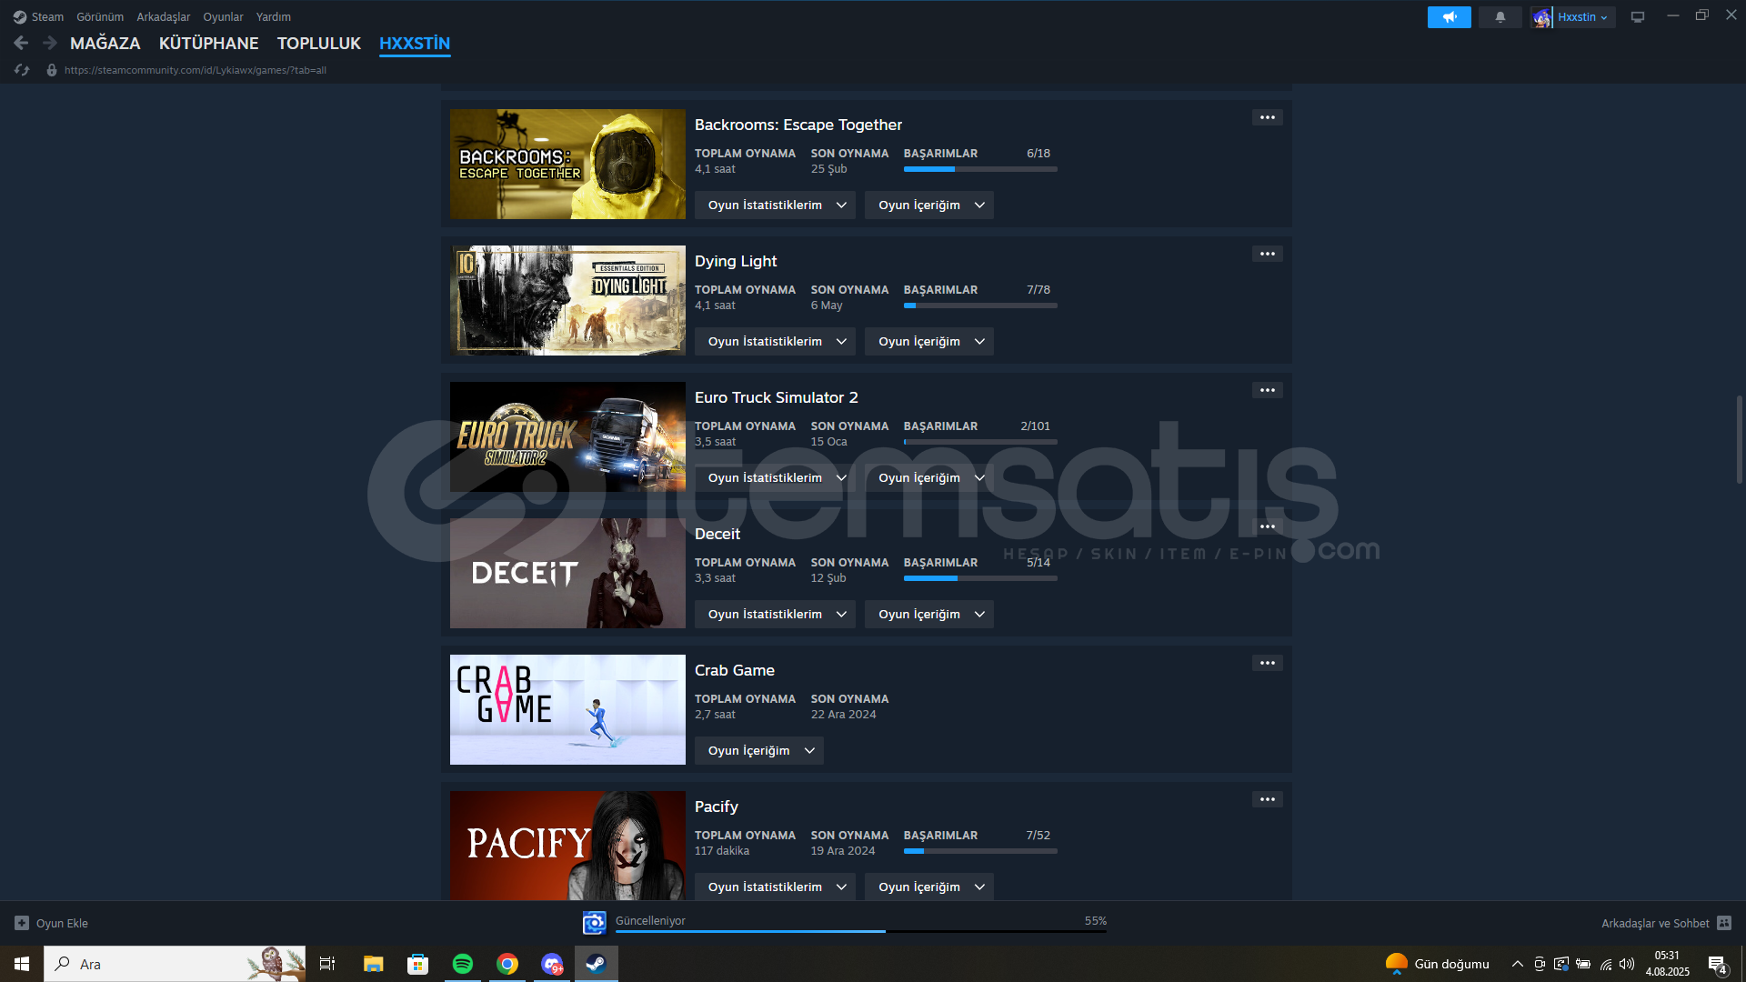Open three-dot menu for Crab Game
Viewport: 1746px width, 982px height.
pyautogui.click(x=1268, y=663)
